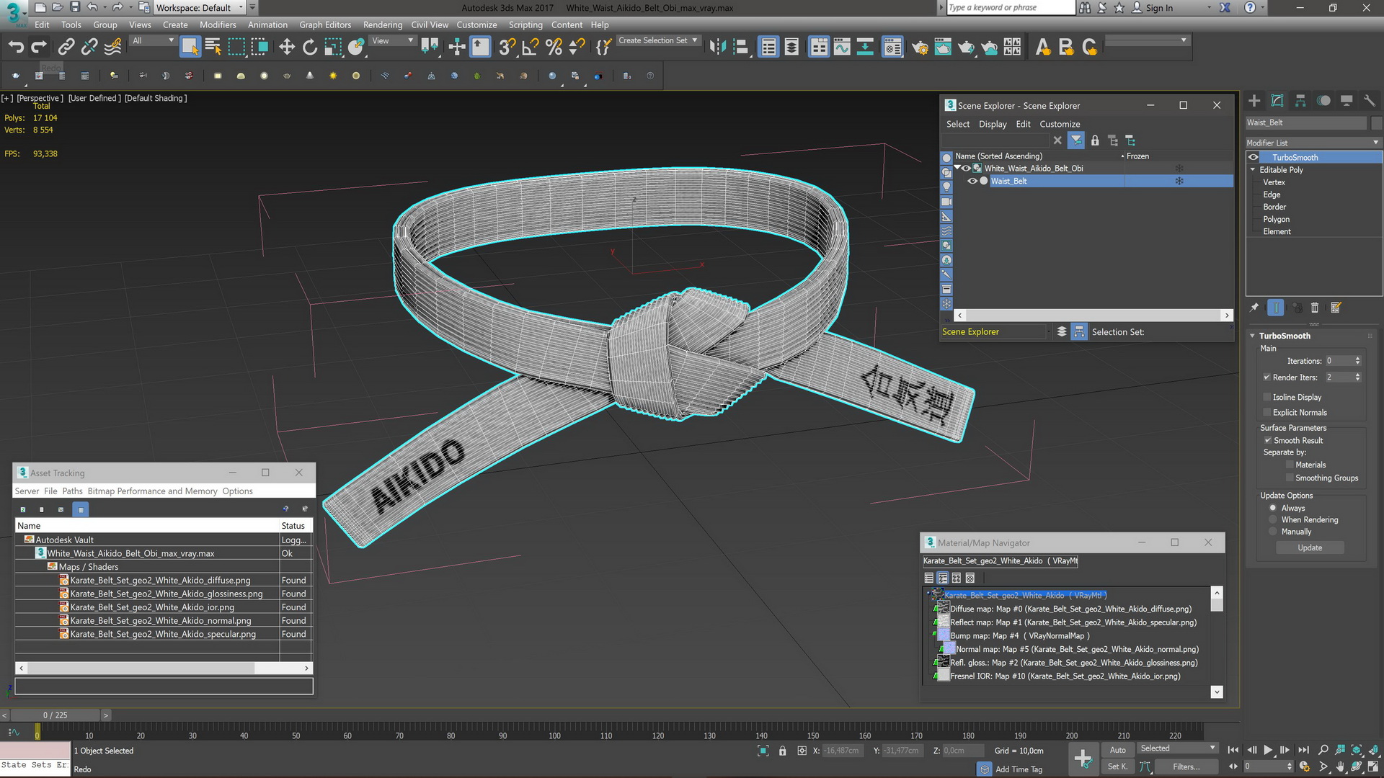Click the Set Key button
1384x778 pixels.
point(1117,766)
